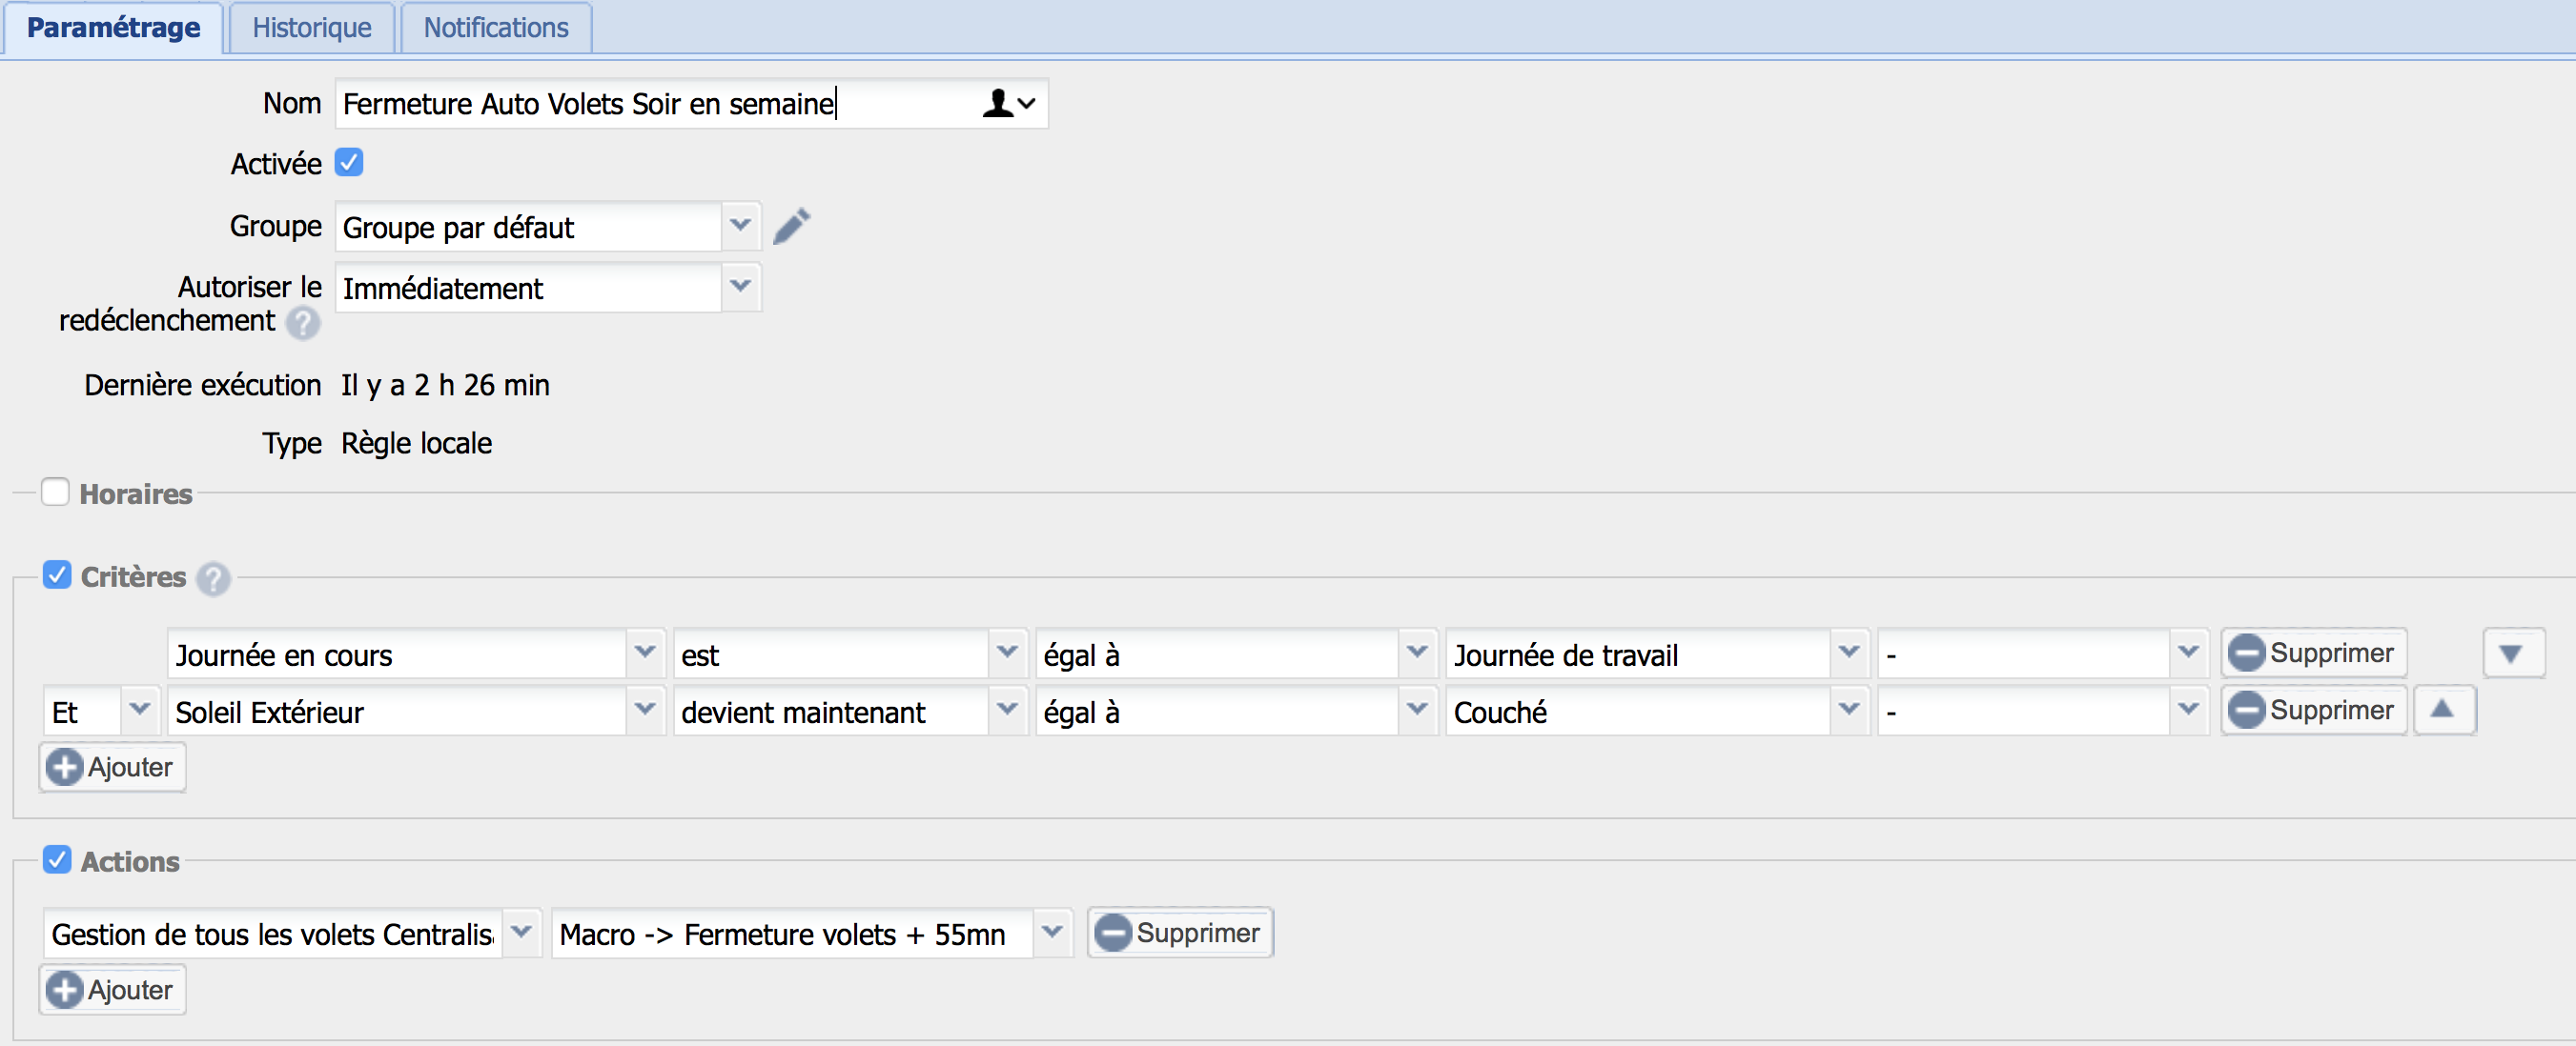Open the user icon dropdown in Nom field

pyautogui.click(x=1010, y=104)
